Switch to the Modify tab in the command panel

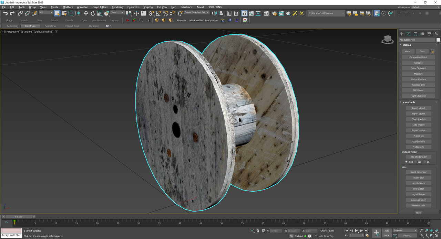(x=408, y=34)
